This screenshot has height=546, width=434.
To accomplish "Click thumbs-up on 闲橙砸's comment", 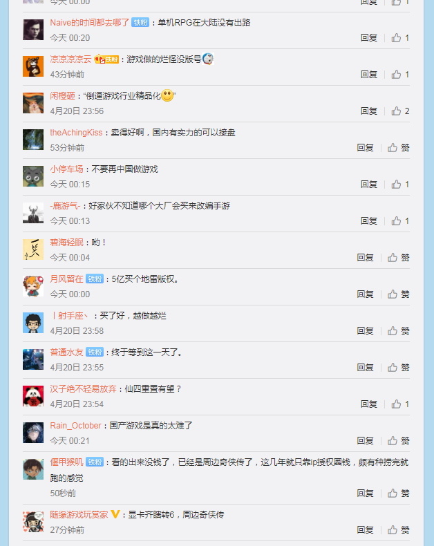I will (x=400, y=111).
